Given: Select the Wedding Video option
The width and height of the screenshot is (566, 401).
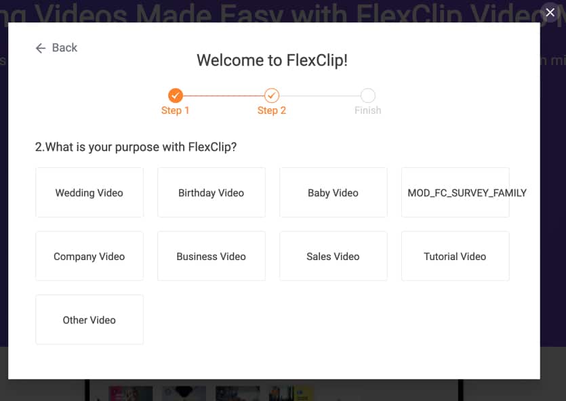Looking at the screenshot, I should pos(89,192).
